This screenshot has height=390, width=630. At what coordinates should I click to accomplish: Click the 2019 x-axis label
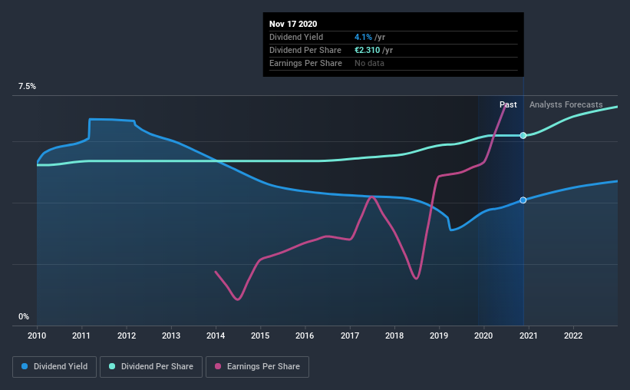(x=439, y=335)
